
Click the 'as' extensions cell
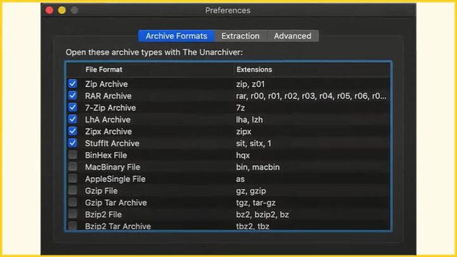(x=240, y=179)
